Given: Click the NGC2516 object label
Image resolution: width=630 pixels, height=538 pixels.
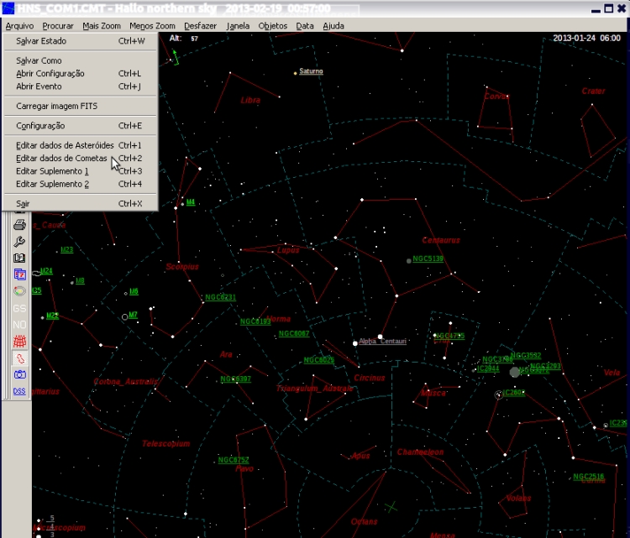Looking at the screenshot, I should [589, 476].
